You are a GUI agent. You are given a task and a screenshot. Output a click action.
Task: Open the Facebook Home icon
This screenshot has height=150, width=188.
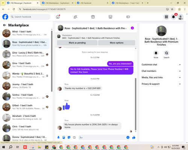[58, 17]
